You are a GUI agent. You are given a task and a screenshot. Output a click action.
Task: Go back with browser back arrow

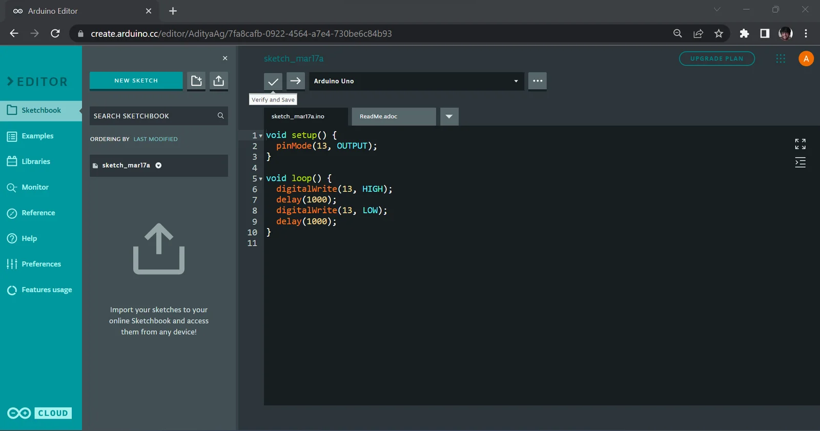tap(14, 33)
